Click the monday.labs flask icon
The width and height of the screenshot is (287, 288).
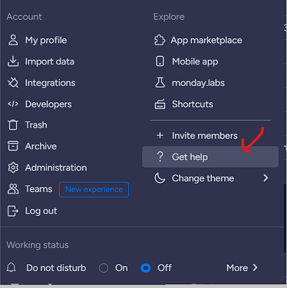point(160,83)
